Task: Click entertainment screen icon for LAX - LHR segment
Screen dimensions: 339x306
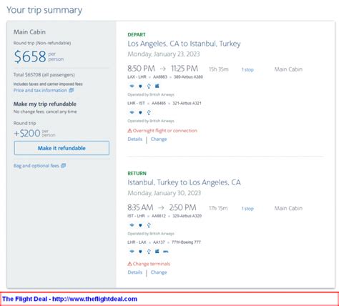Action: click(157, 86)
